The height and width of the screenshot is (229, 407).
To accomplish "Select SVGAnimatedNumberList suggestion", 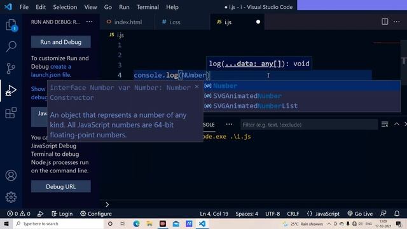I will pyautogui.click(x=301, y=106).
